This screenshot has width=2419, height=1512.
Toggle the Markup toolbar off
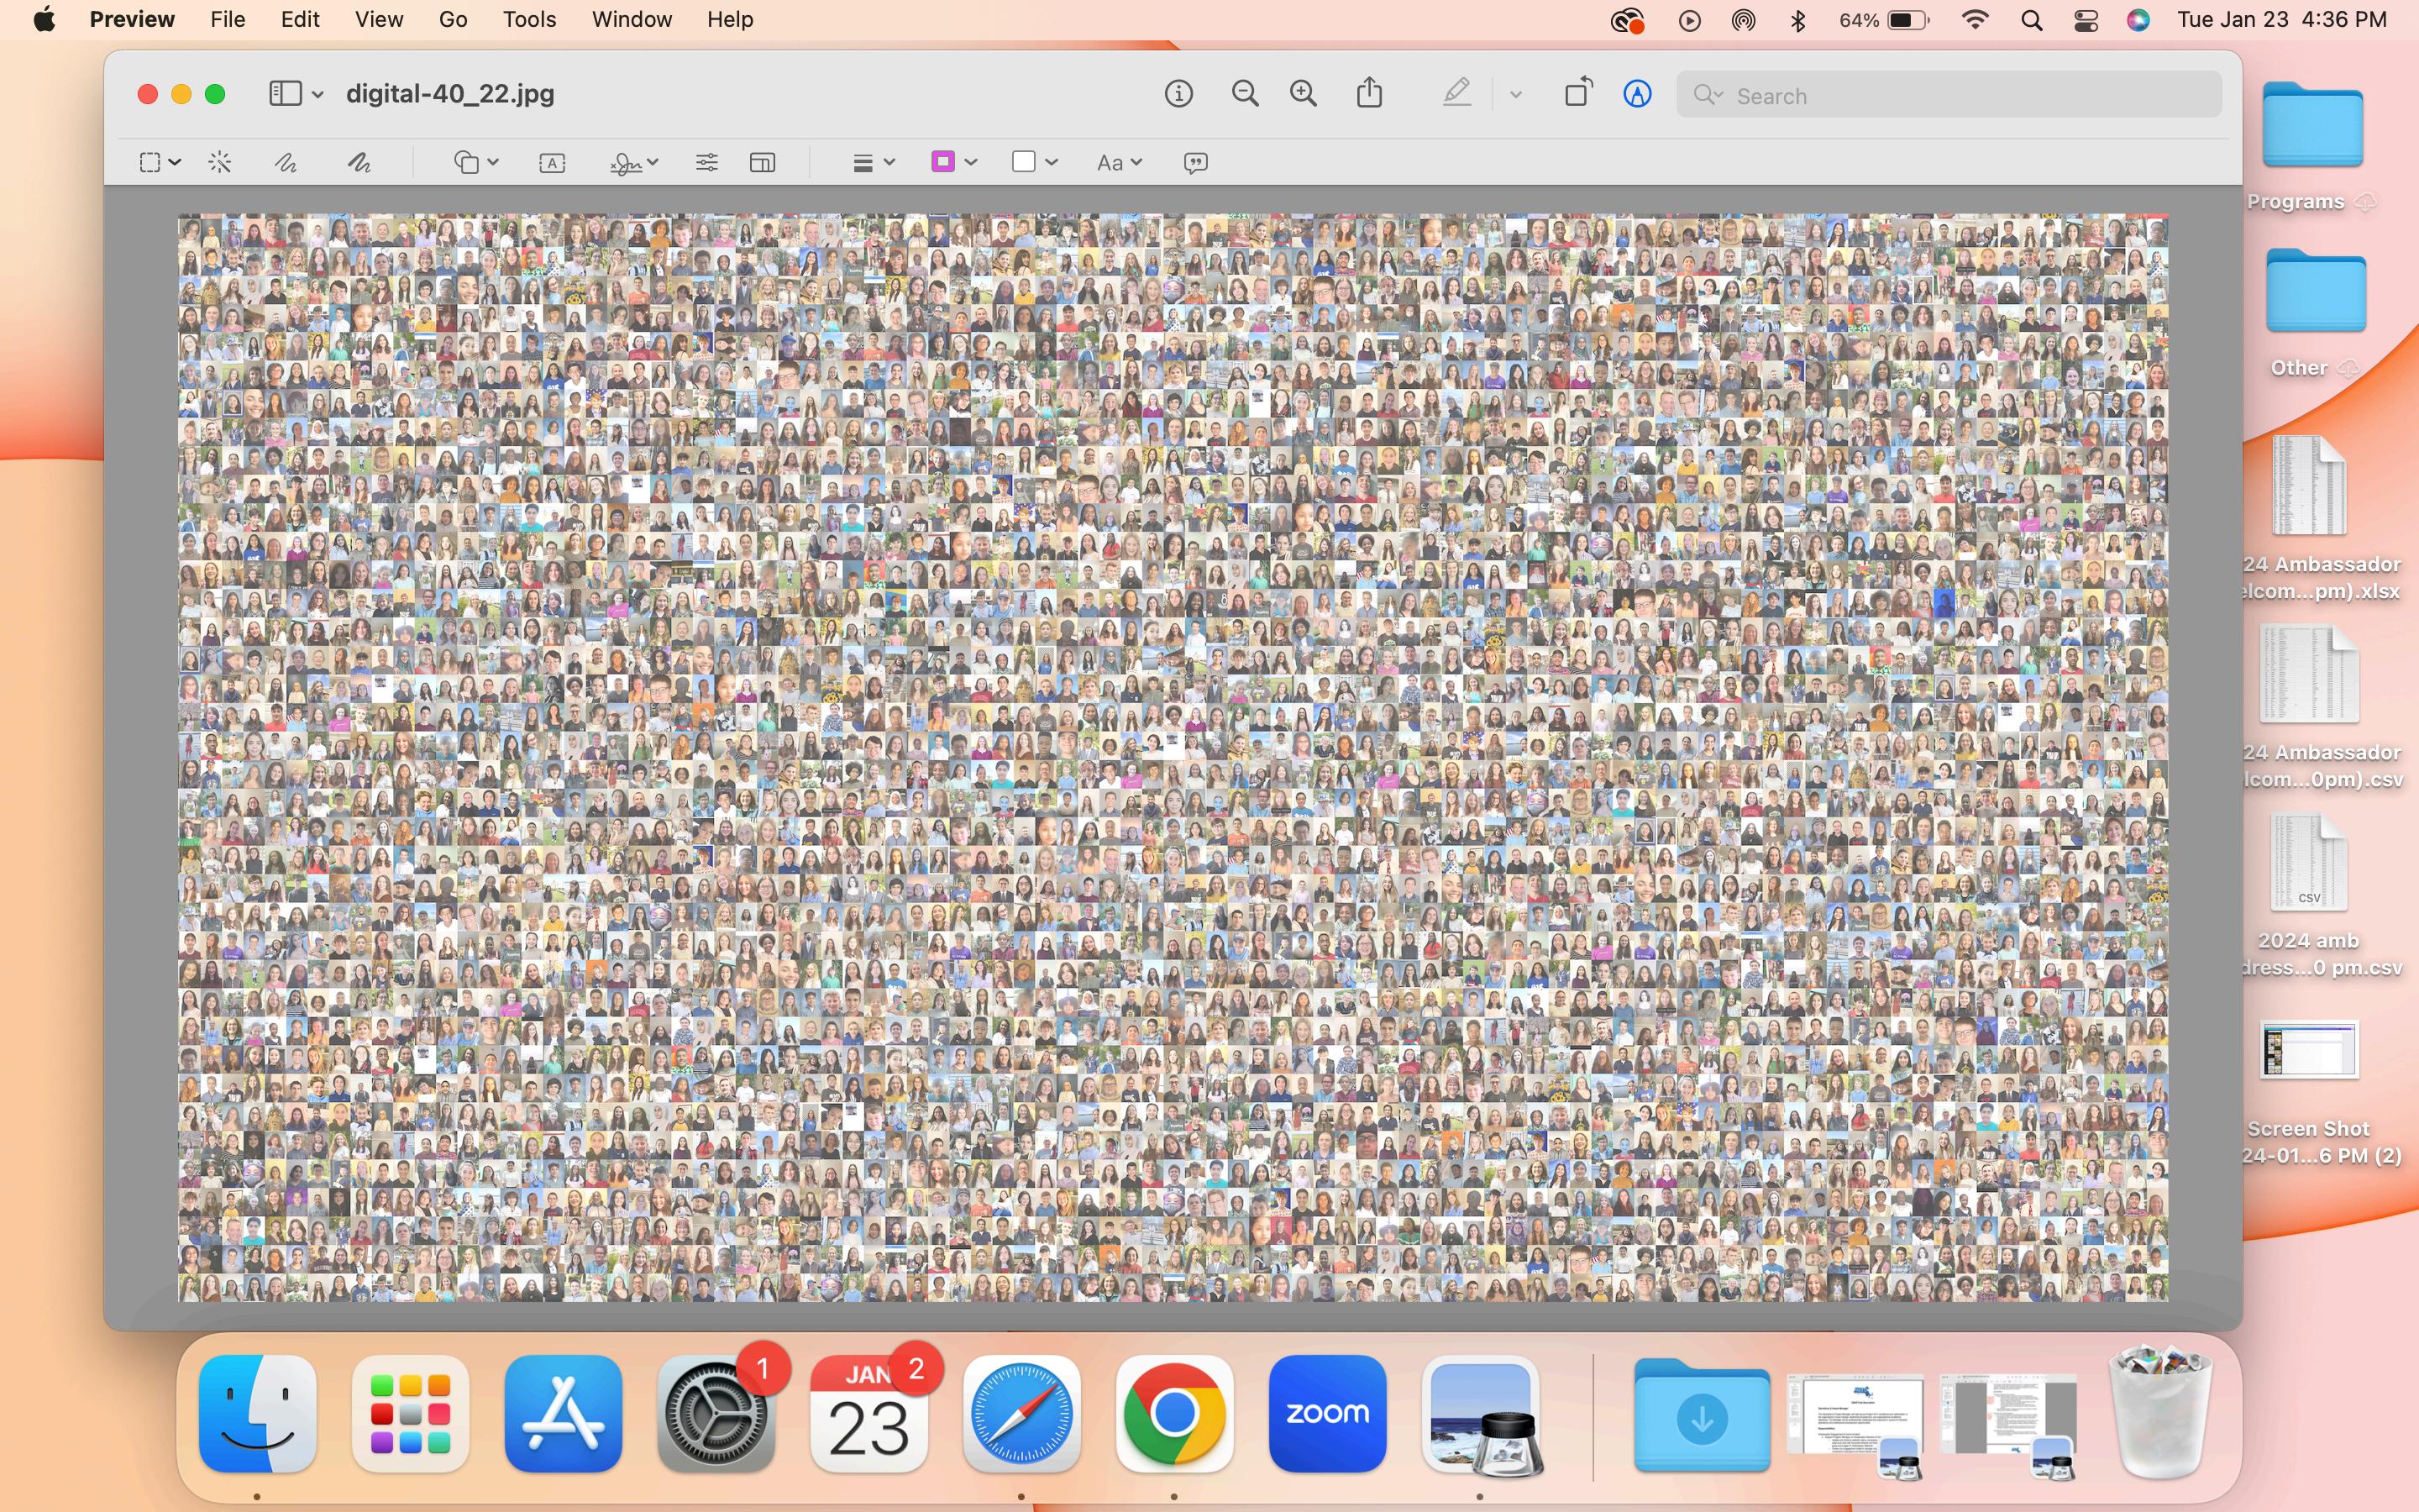[x=1636, y=94]
